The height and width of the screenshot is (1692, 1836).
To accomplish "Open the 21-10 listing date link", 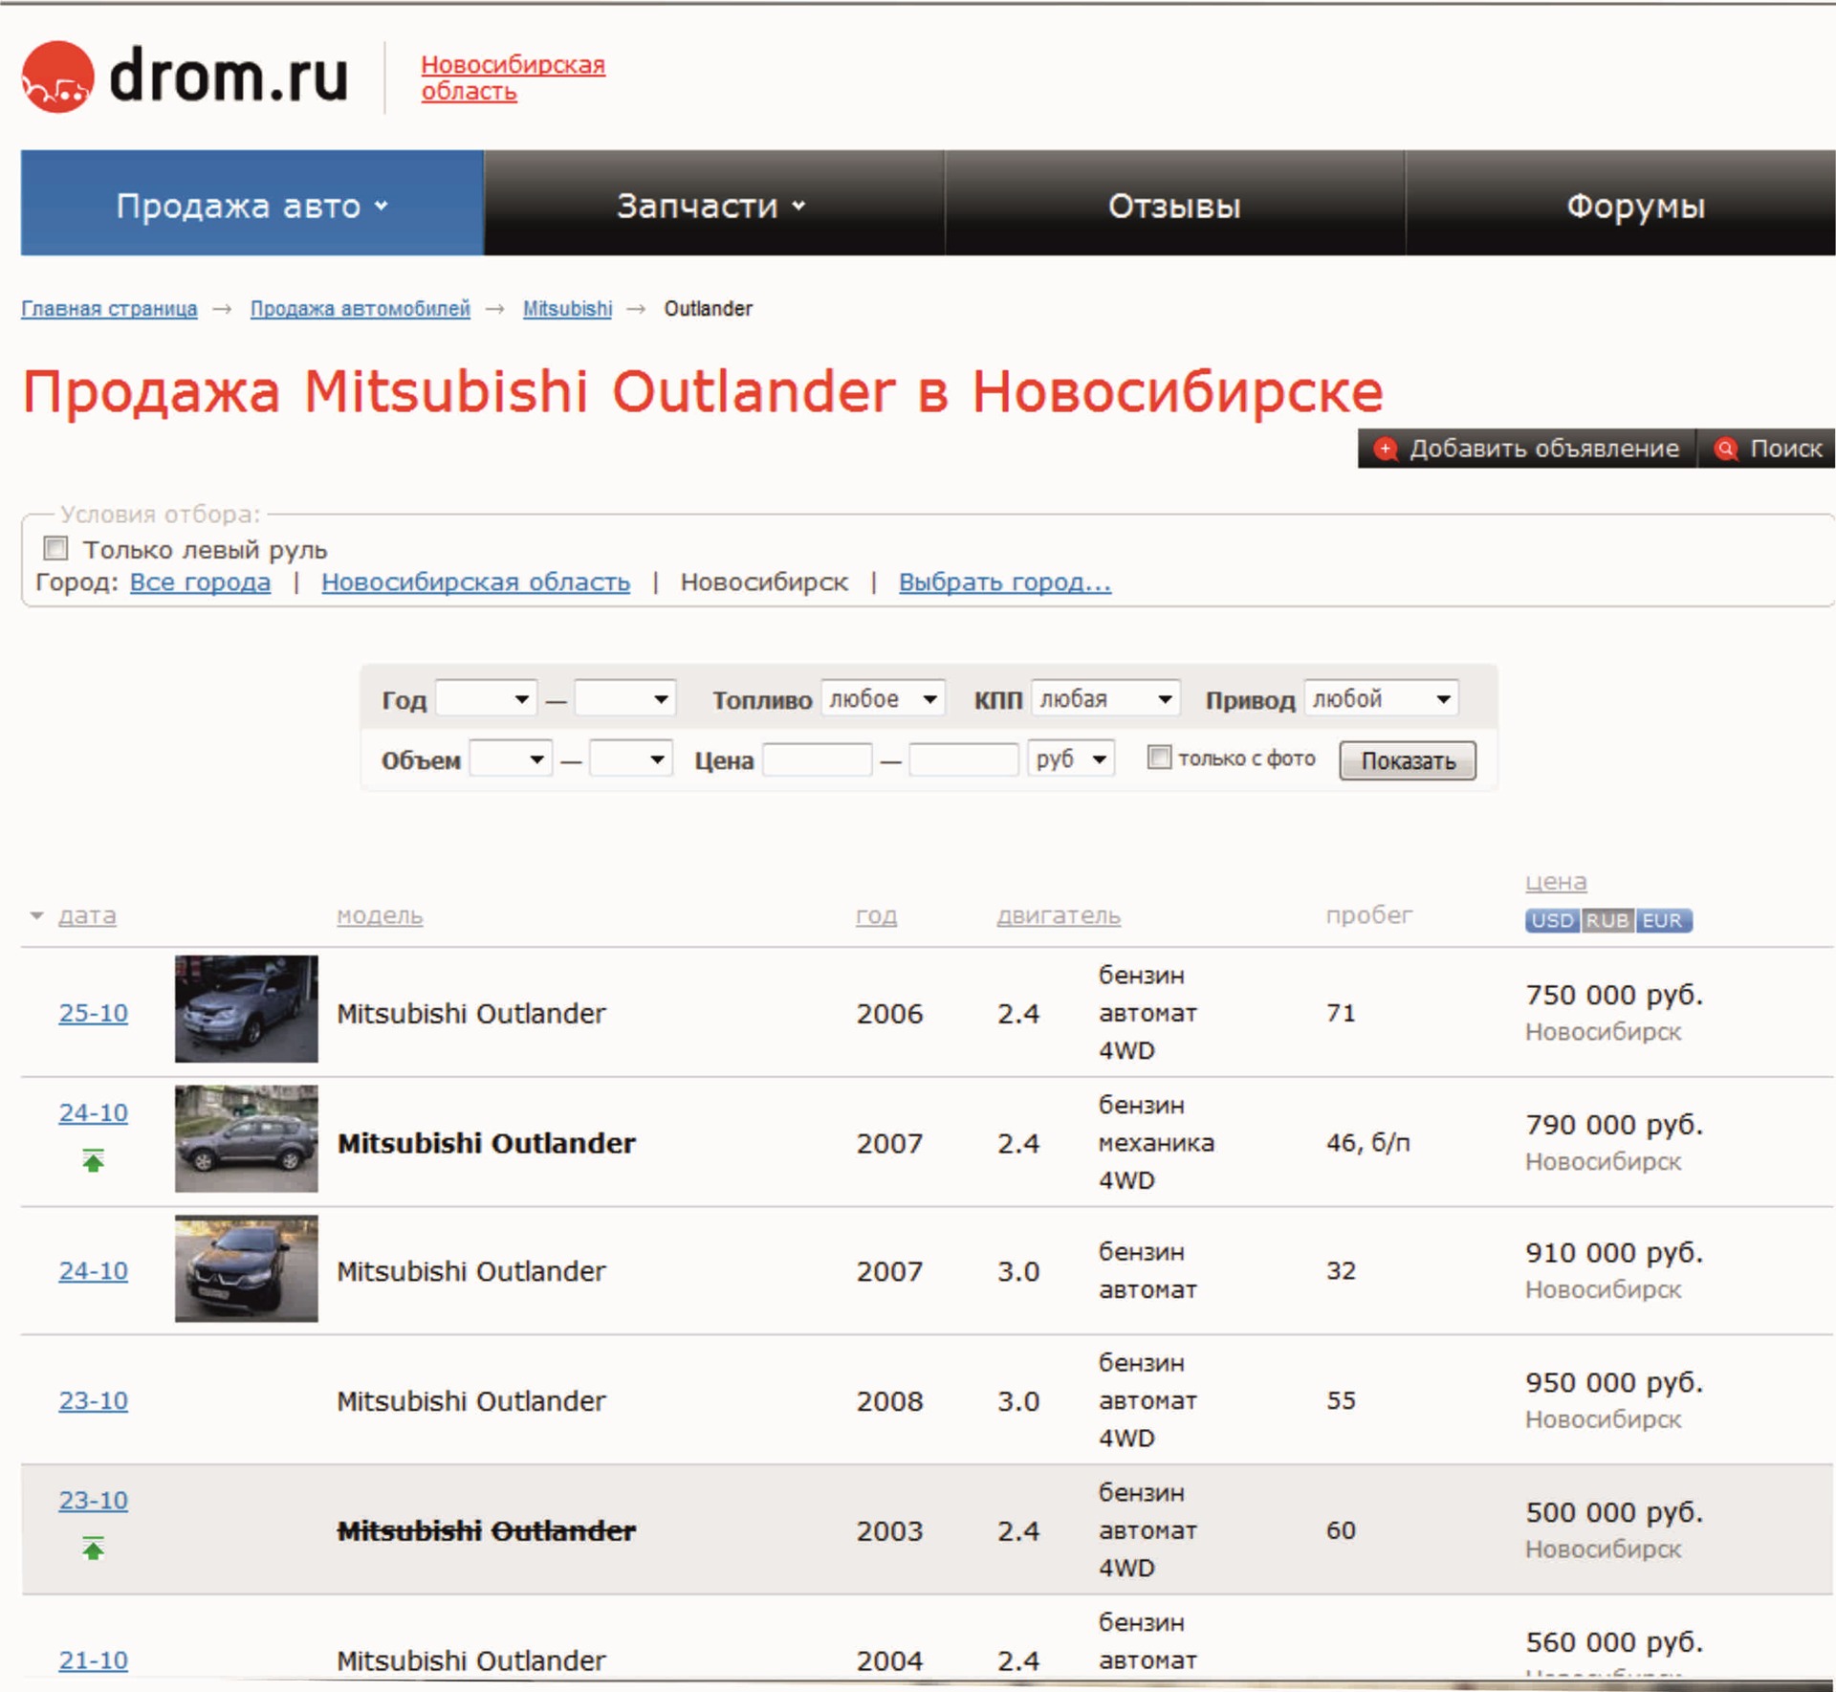I will coord(93,1660).
